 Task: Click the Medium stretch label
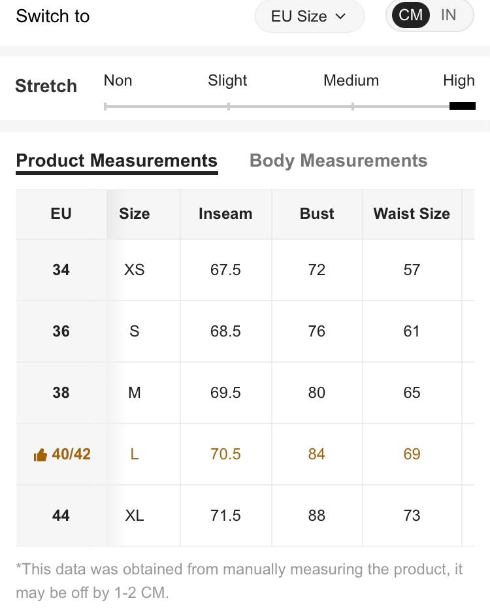click(351, 80)
